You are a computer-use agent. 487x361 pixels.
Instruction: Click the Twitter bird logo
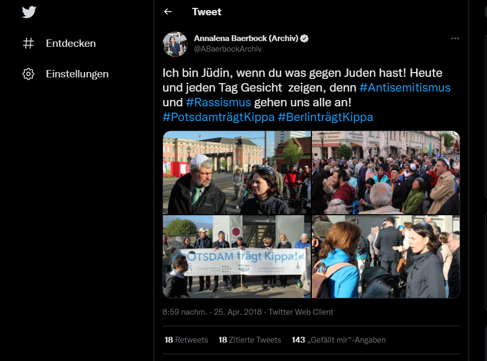click(x=29, y=12)
